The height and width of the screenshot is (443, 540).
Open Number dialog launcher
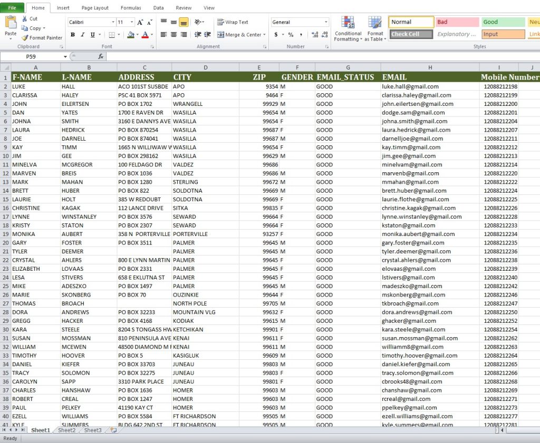click(x=327, y=47)
